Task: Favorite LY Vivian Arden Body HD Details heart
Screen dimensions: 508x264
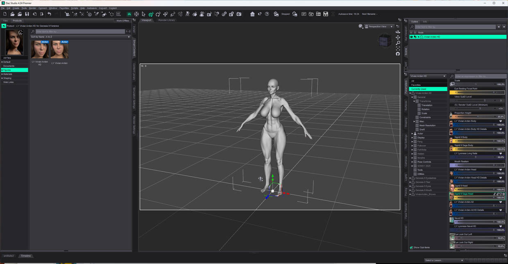Action: 500,129
